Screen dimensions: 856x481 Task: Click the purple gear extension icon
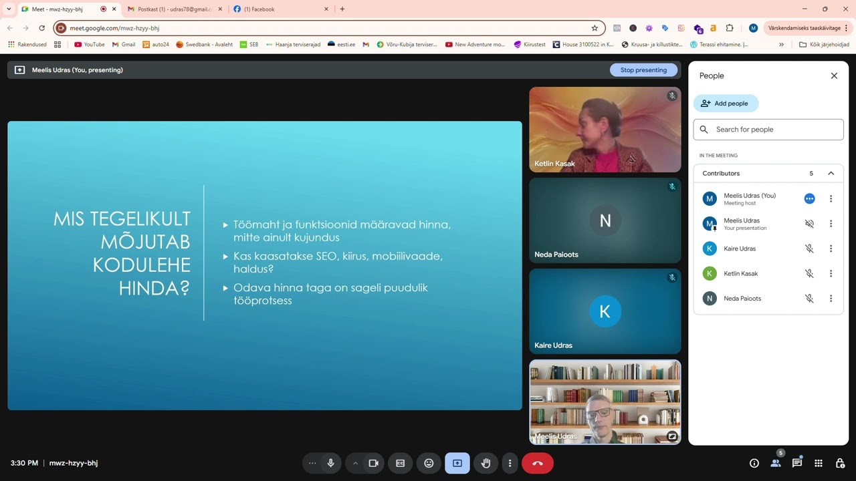tap(649, 28)
